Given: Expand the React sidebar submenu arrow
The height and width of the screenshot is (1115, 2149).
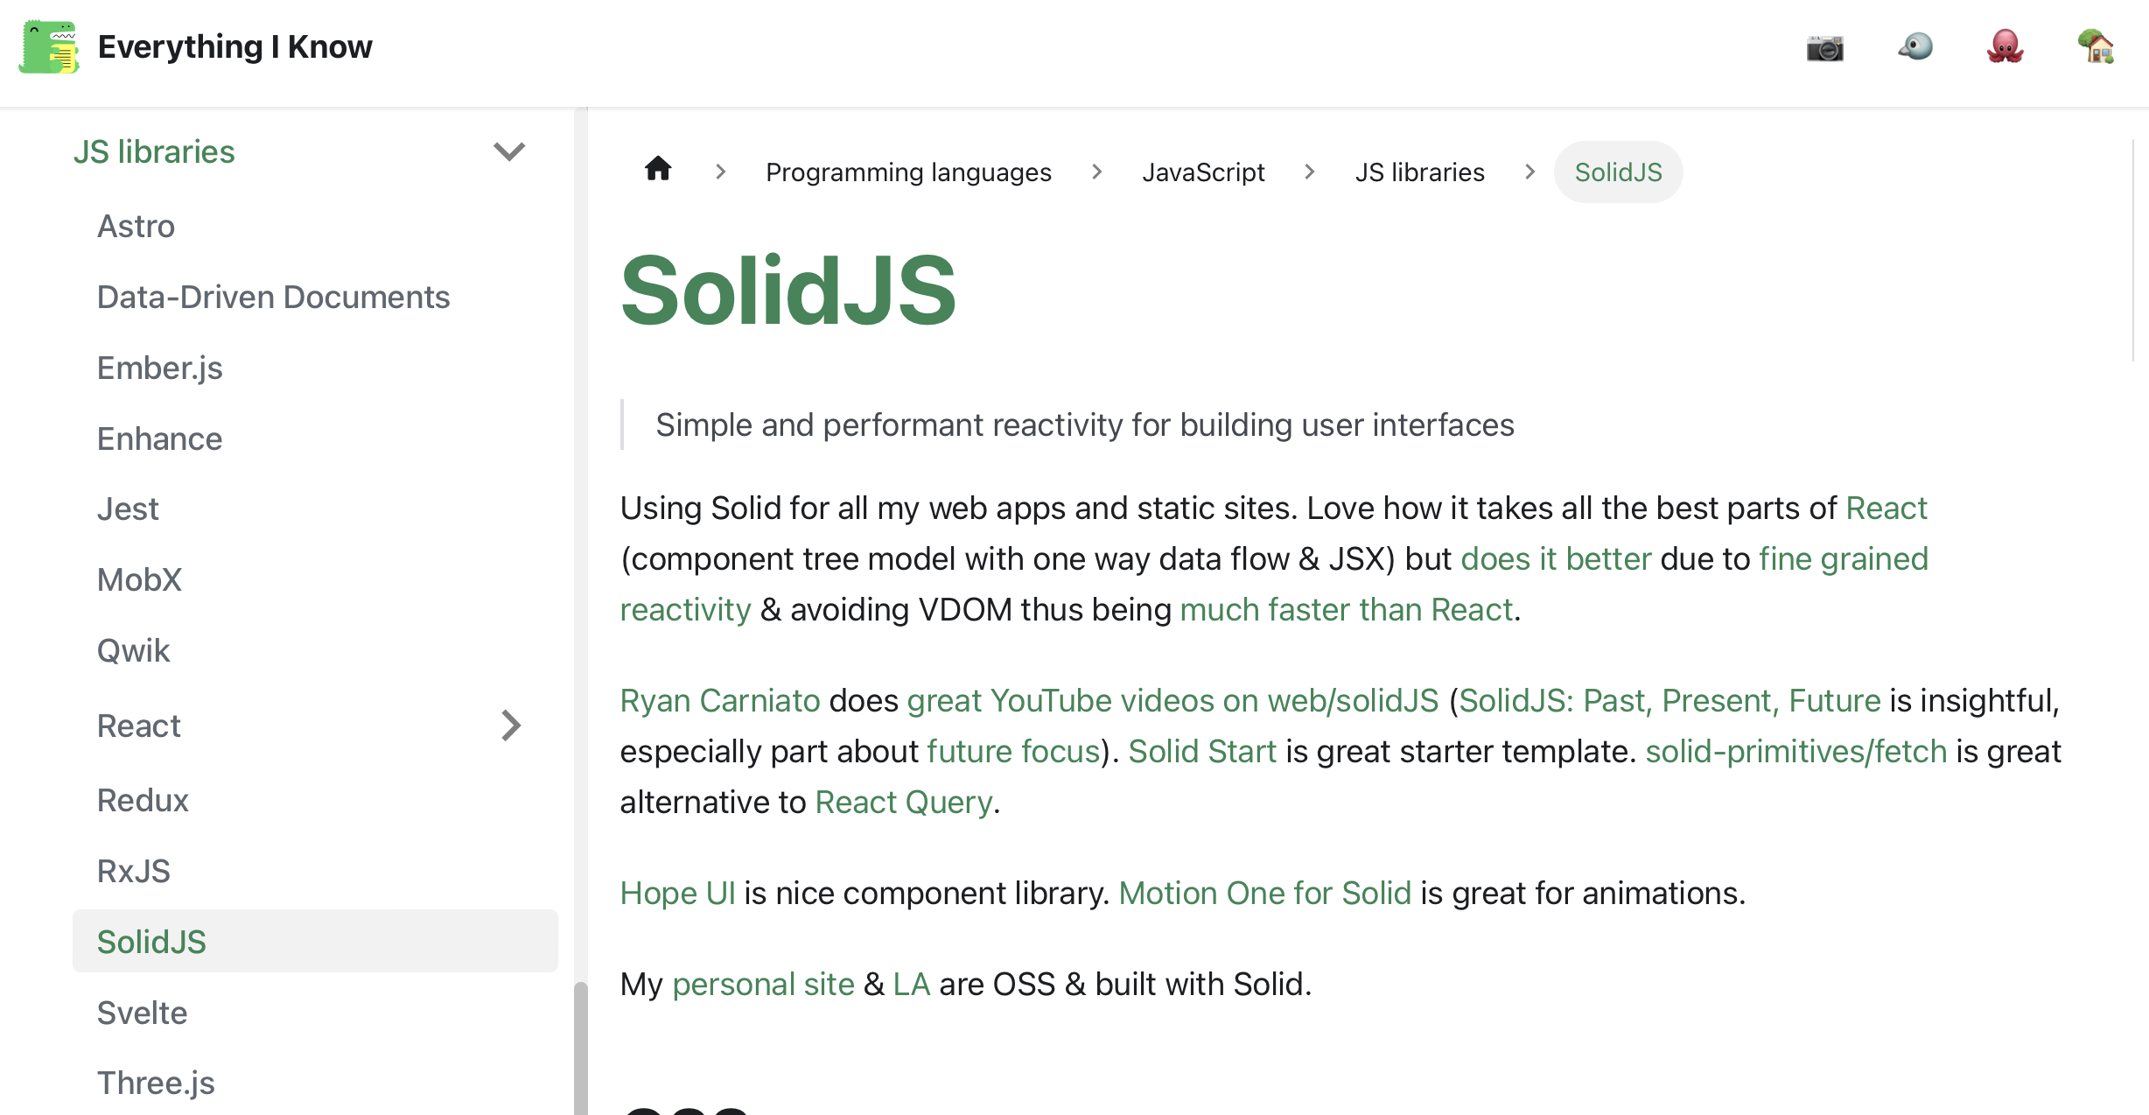Looking at the screenshot, I should [x=511, y=726].
